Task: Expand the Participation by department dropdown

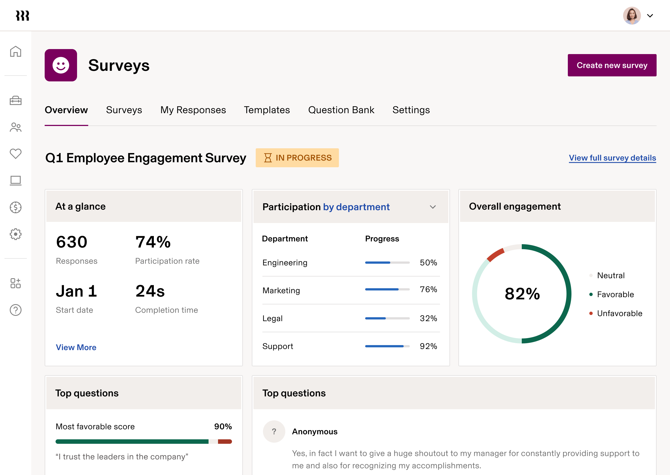Action: click(433, 207)
